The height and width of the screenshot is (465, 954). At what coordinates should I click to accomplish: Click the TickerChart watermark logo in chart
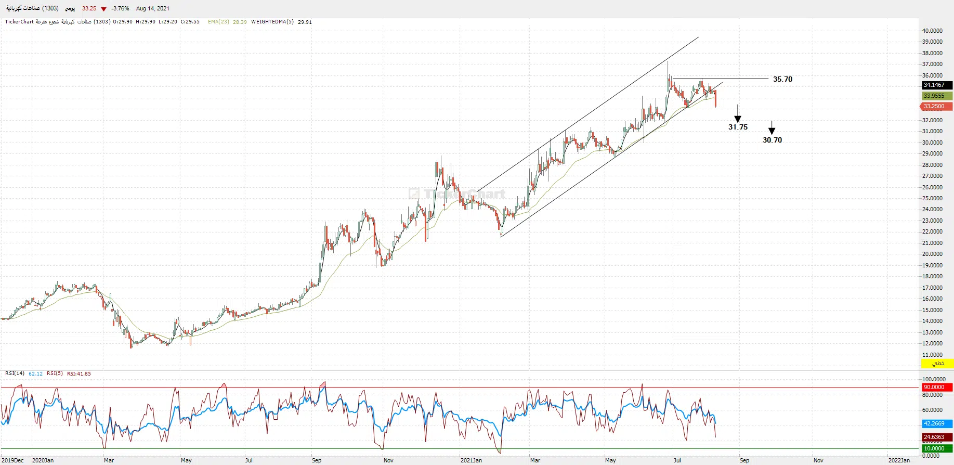pyautogui.click(x=457, y=194)
